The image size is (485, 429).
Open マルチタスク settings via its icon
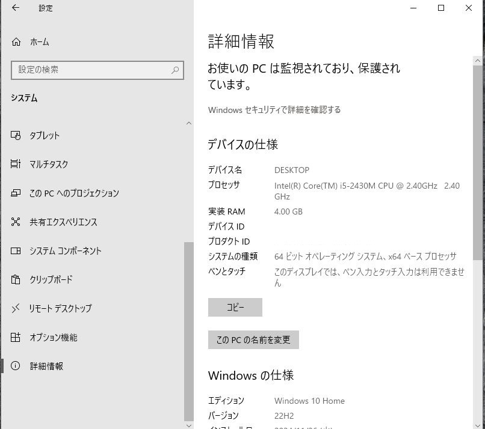pyautogui.click(x=15, y=164)
